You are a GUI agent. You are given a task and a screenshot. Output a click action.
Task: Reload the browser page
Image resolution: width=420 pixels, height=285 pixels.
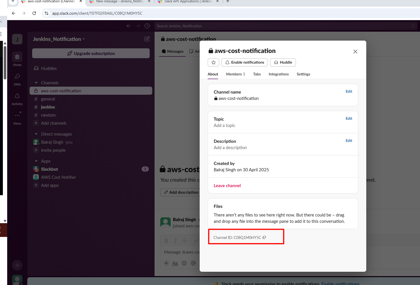click(34, 13)
